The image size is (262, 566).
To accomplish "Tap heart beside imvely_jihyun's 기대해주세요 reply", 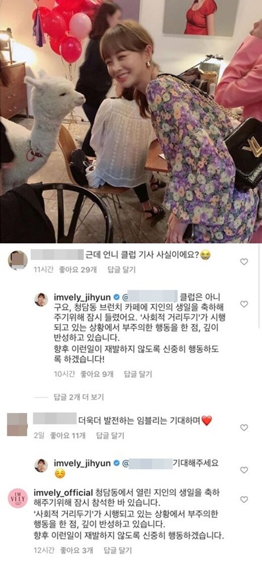I will coord(244,470).
